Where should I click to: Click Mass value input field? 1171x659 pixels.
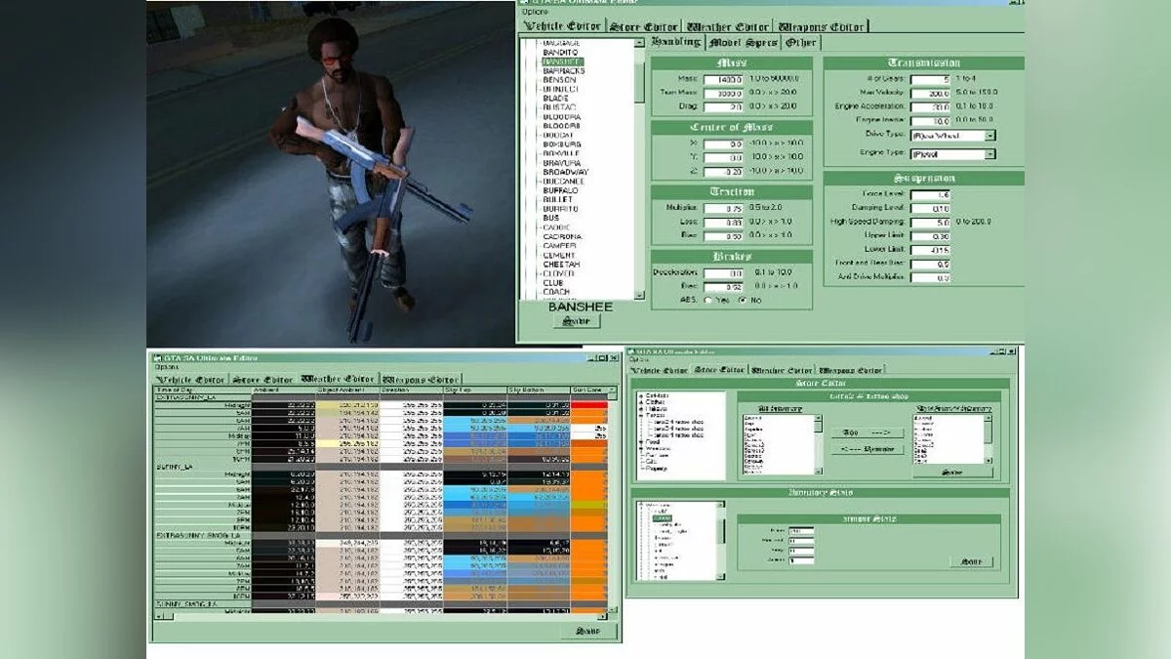tap(723, 79)
